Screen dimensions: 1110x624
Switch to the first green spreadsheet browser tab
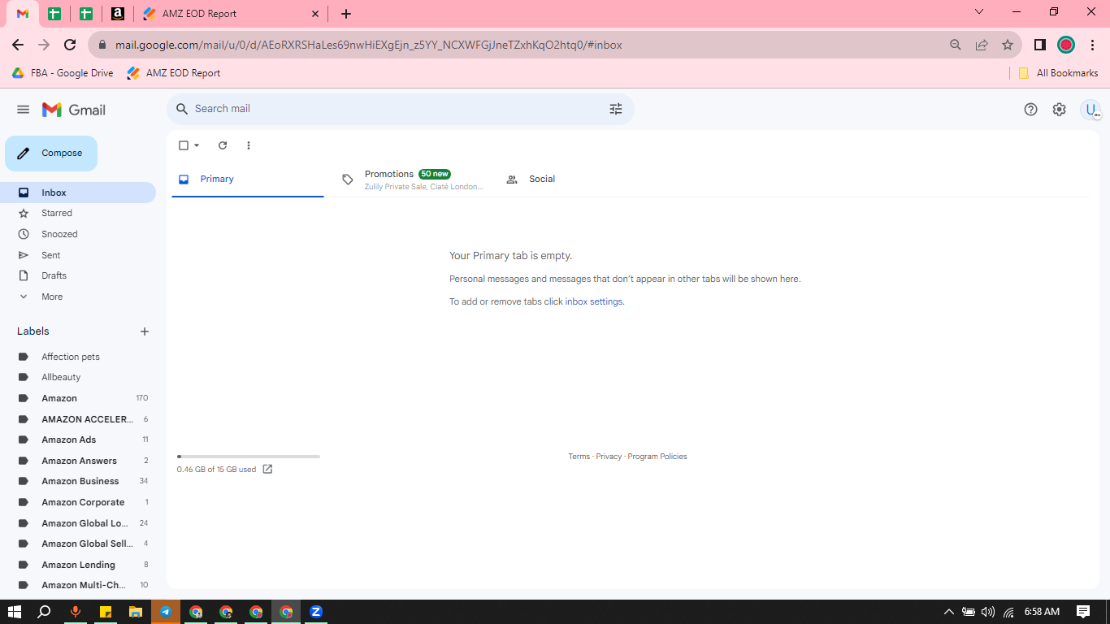[54, 14]
